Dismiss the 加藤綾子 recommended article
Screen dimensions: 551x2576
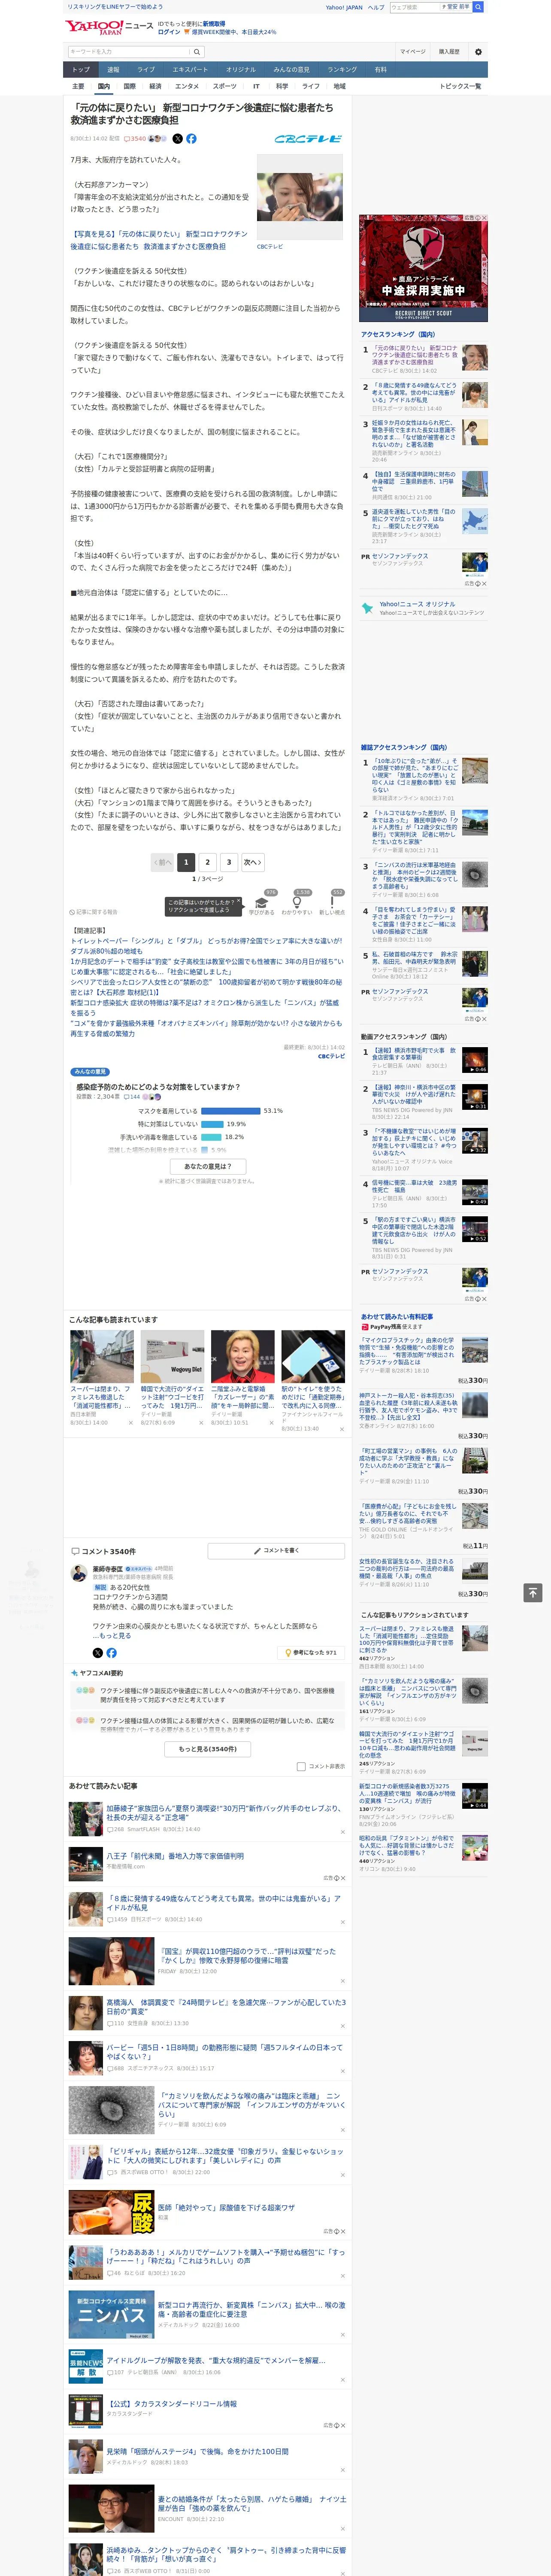coord(343,1833)
